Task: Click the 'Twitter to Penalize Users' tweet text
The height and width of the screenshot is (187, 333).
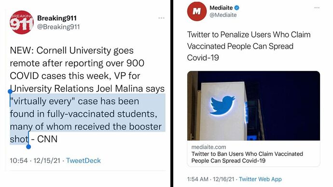Action: [249, 46]
